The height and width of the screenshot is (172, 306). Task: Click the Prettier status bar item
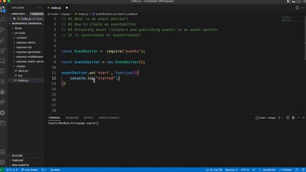pos(285,170)
